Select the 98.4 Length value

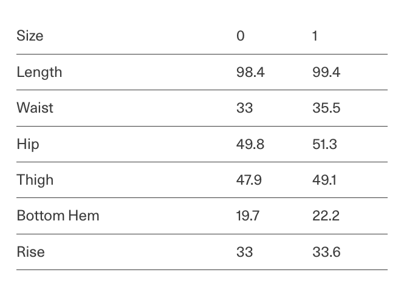tap(250, 72)
